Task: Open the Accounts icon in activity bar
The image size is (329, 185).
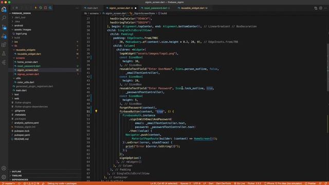Action: click(x=4, y=168)
